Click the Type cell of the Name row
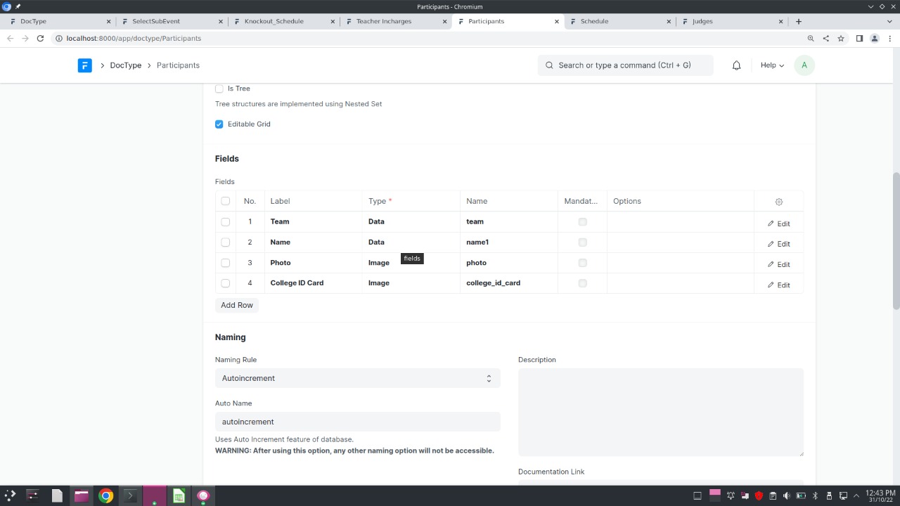The image size is (900, 506). tap(411, 242)
